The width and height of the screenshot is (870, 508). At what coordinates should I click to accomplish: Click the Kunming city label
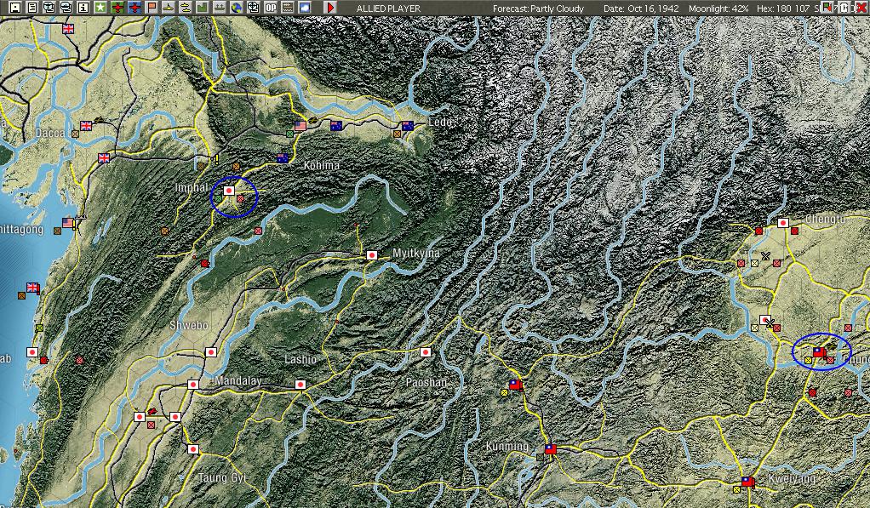click(507, 447)
